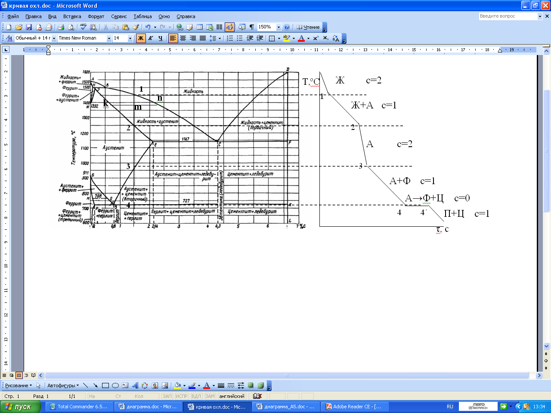Image resolution: width=551 pixels, height=413 pixels.
Task: Expand line spacing options arrow
Action: [220, 38]
